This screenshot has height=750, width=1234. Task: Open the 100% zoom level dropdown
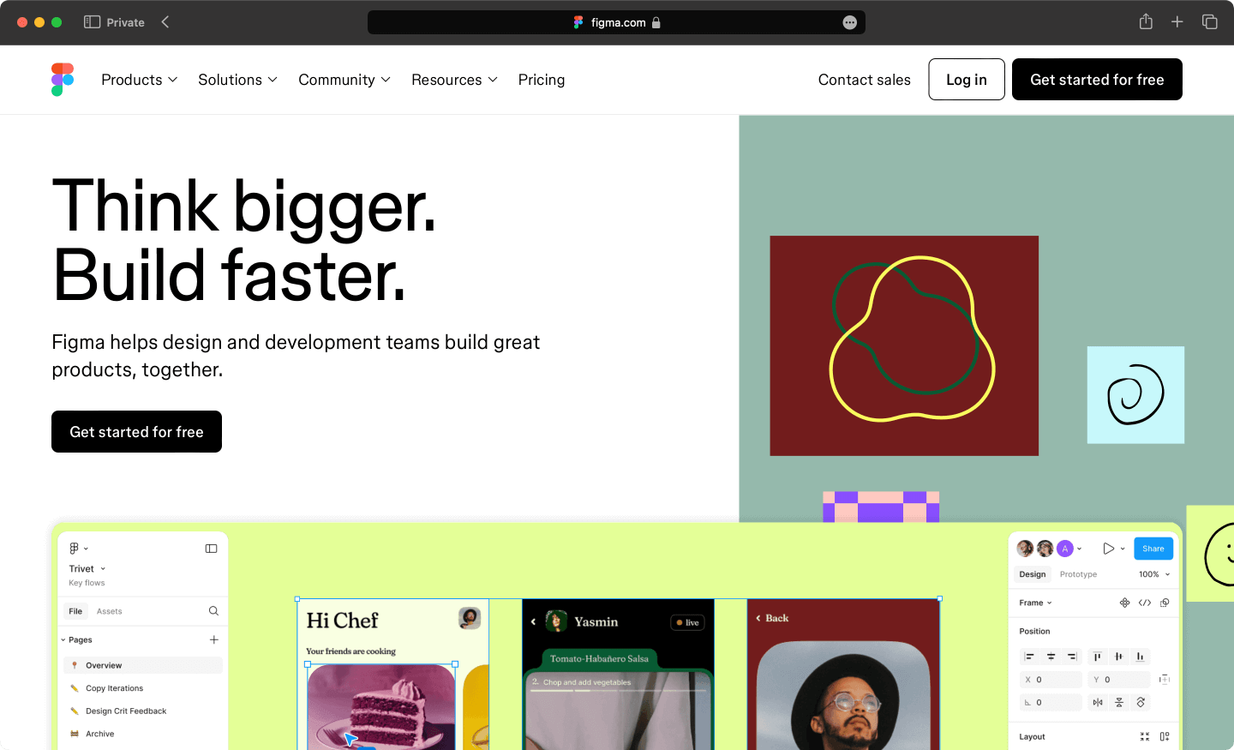1153,574
